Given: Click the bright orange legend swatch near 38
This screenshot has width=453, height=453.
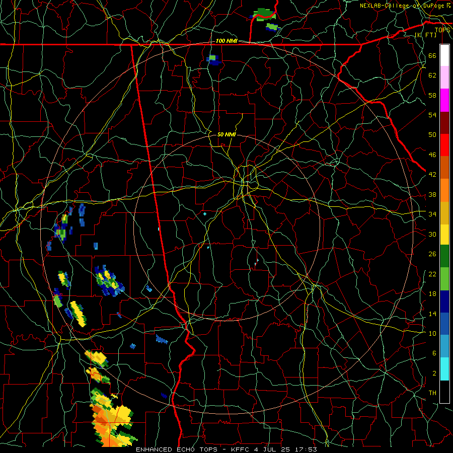Looking at the screenshot, I should click(444, 190).
